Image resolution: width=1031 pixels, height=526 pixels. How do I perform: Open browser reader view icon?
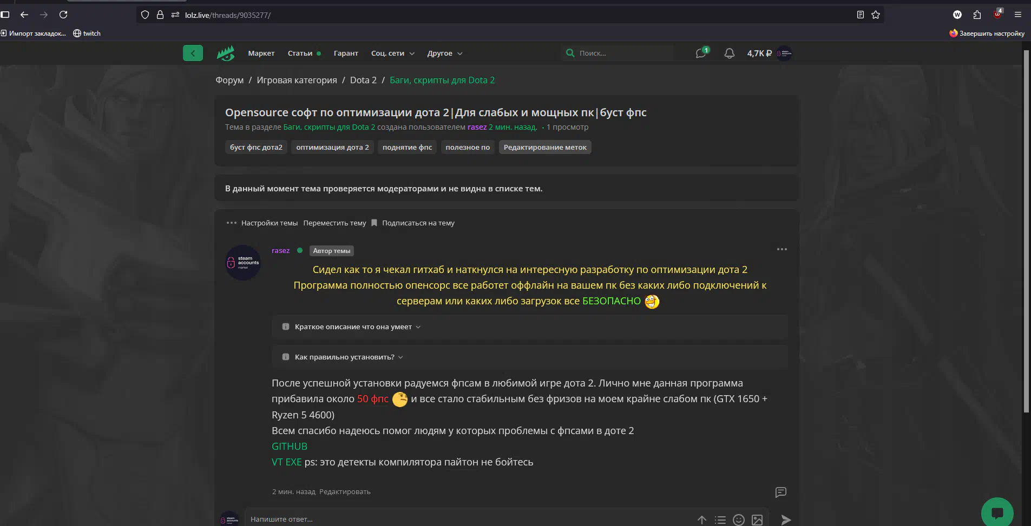(861, 15)
